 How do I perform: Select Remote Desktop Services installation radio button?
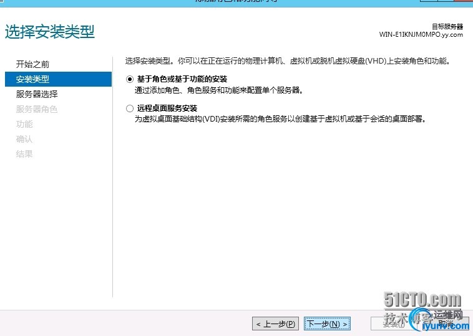[130, 108]
